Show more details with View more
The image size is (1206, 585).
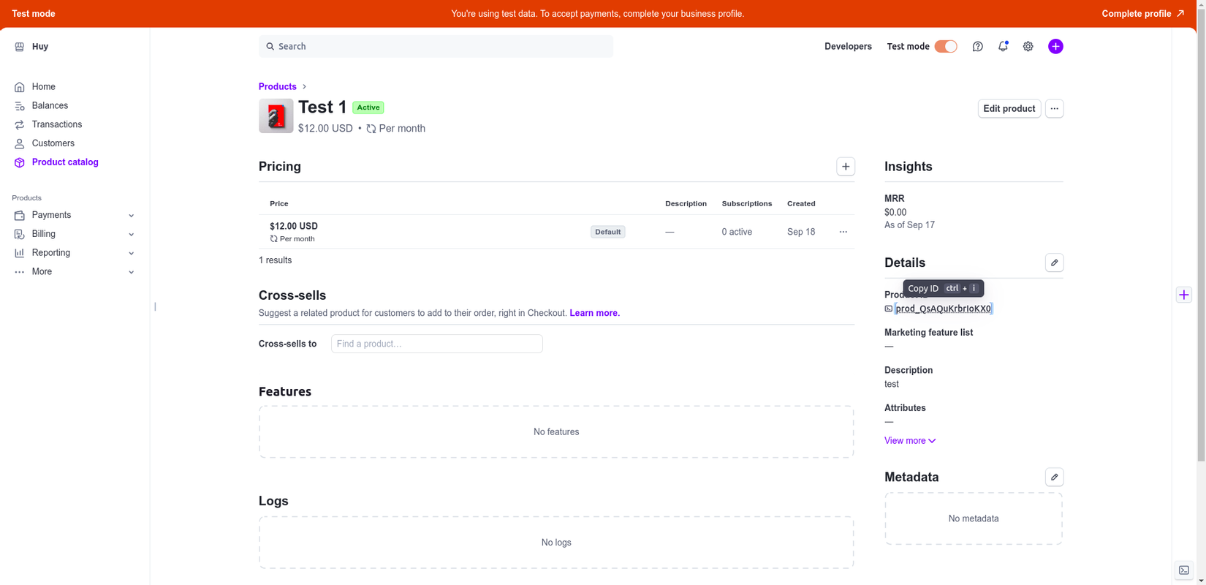tap(909, 441)
